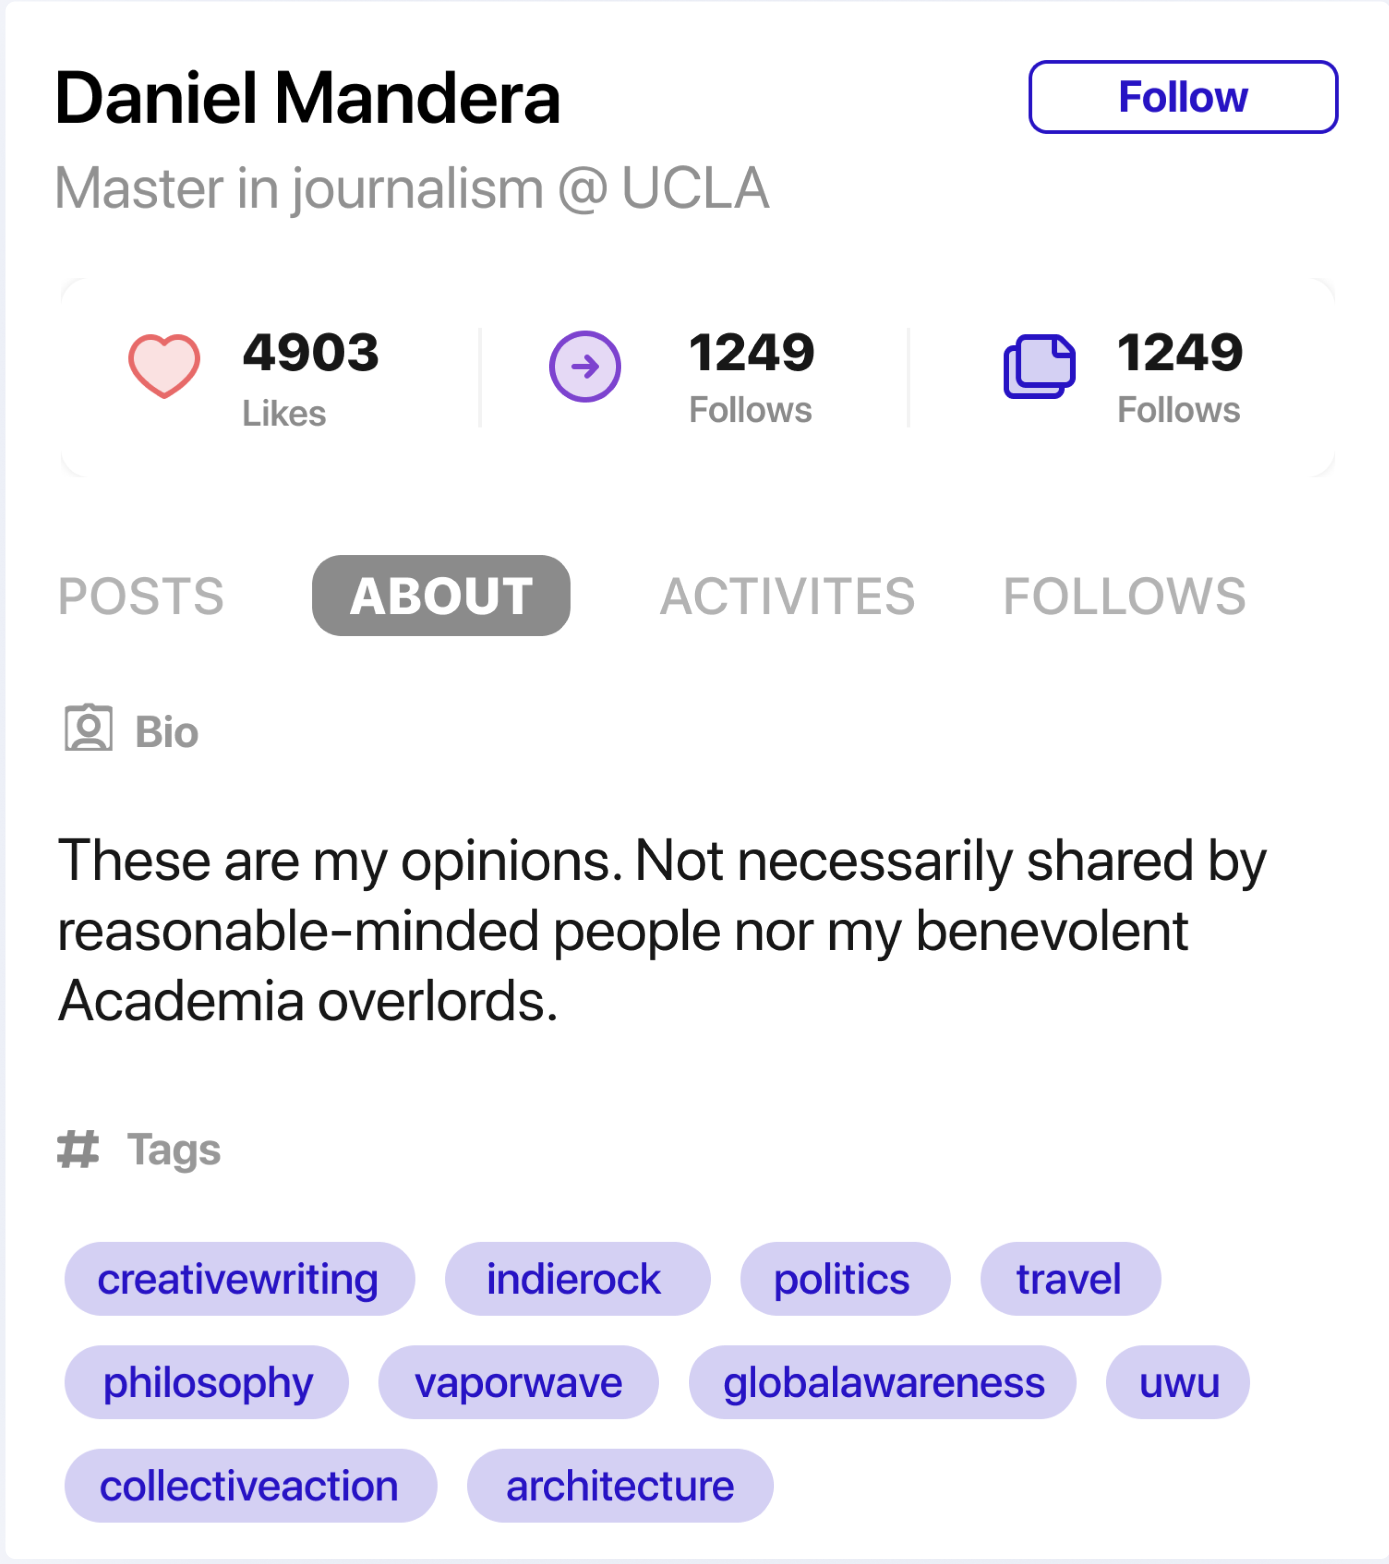Open the philosophy tag

206,1383
